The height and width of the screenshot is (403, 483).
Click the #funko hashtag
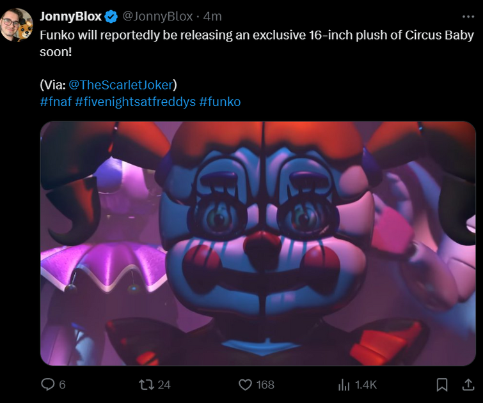(x=219, y=102)
